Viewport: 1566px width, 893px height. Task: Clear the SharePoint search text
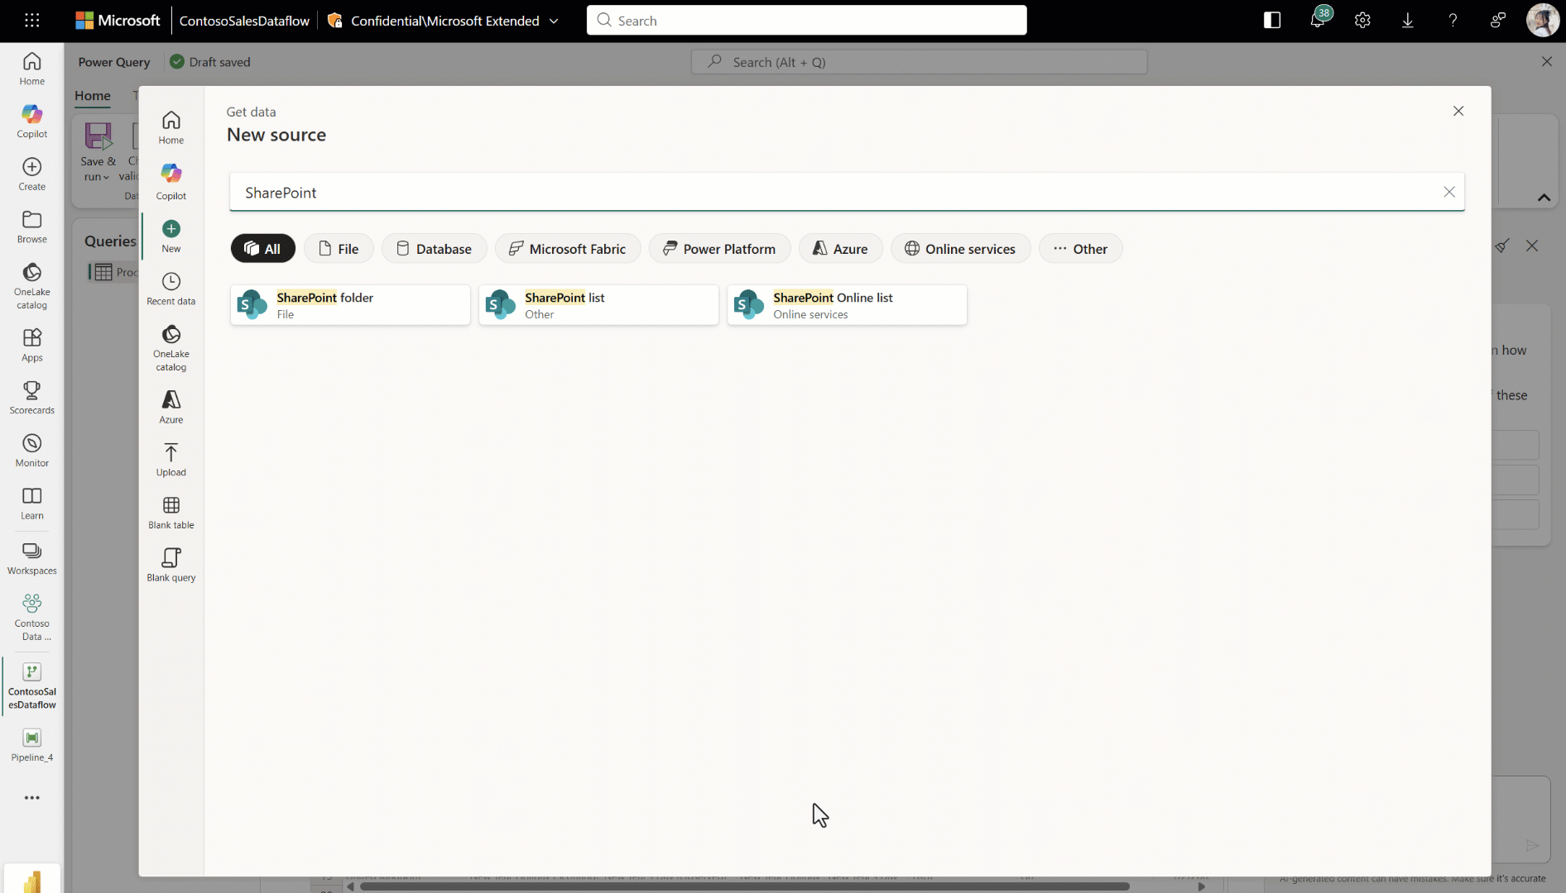(x=1448, y=192)
